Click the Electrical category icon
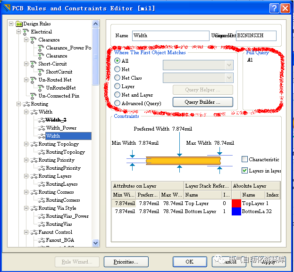The image size is (294, 272). pos(26,32)
